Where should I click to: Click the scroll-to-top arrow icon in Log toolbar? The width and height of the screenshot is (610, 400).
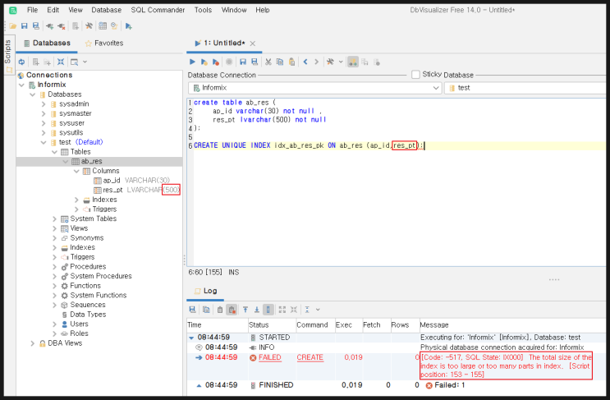click(245, 310)
